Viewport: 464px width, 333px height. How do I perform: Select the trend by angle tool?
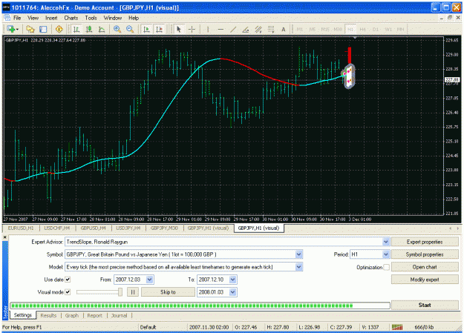tap(246, 29)
